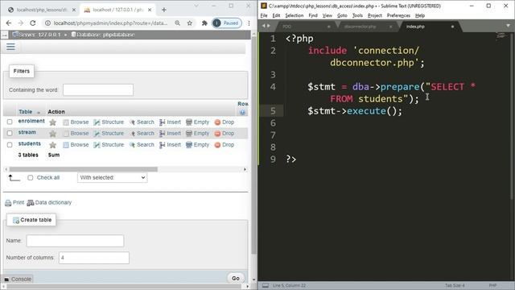Open Sublime Text Find menu
Image resolution: width=515 pixels, height=290 pixels.
[313, 15]
